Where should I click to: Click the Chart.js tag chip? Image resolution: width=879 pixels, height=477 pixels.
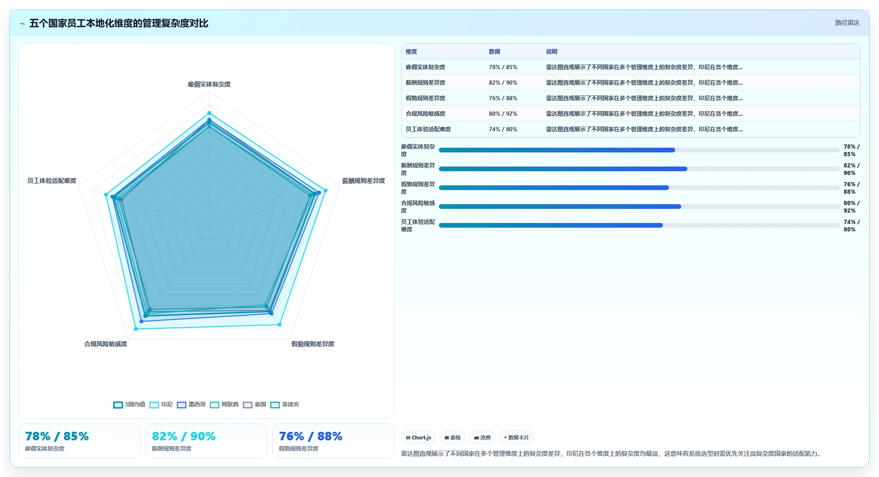[419, 437]
